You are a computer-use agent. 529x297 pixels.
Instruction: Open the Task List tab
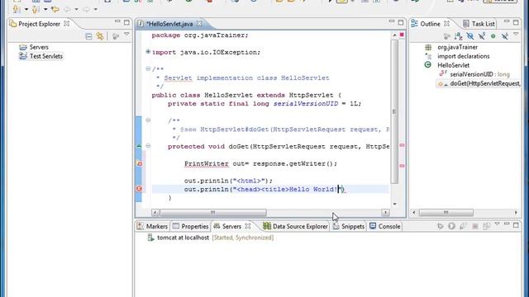pyautogui.click(x=479, y=24)
